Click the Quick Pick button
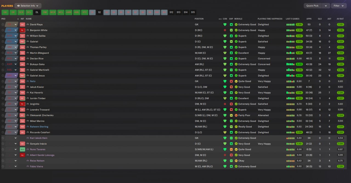Screen dimensions: 351x183 tap(313, 6)
